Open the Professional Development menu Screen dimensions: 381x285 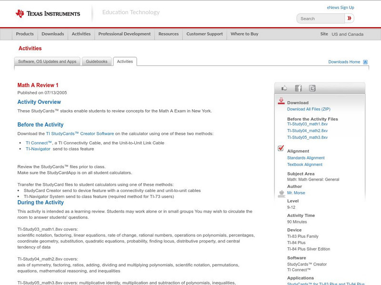pos(124,34)
